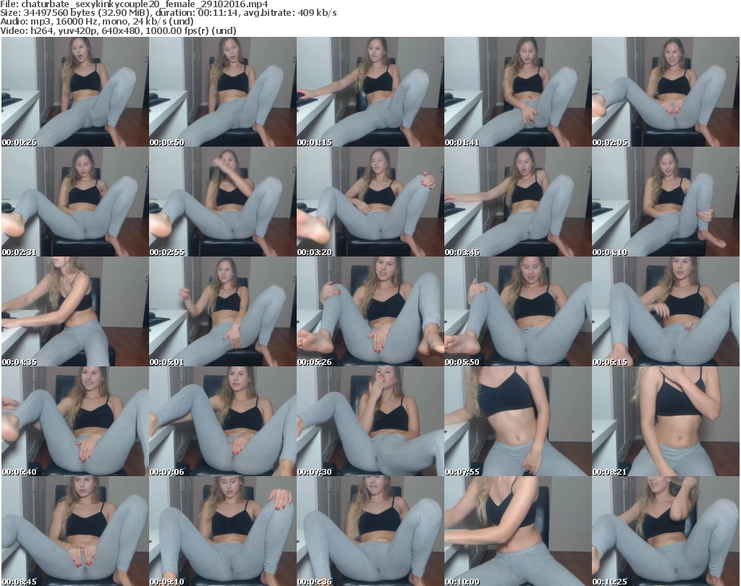Viewport: 741px width, 586px height.
Task: Open the thumbnail stamped 00:02:05
Action: pyautogui.click(x=666, y=92)
